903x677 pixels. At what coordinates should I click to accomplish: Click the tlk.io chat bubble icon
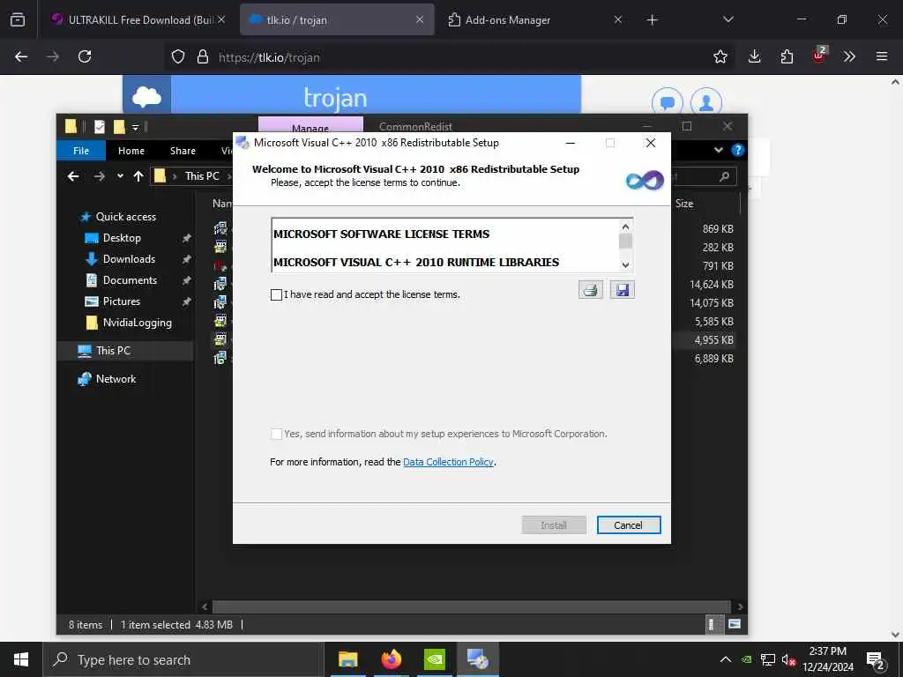(667, 102)
